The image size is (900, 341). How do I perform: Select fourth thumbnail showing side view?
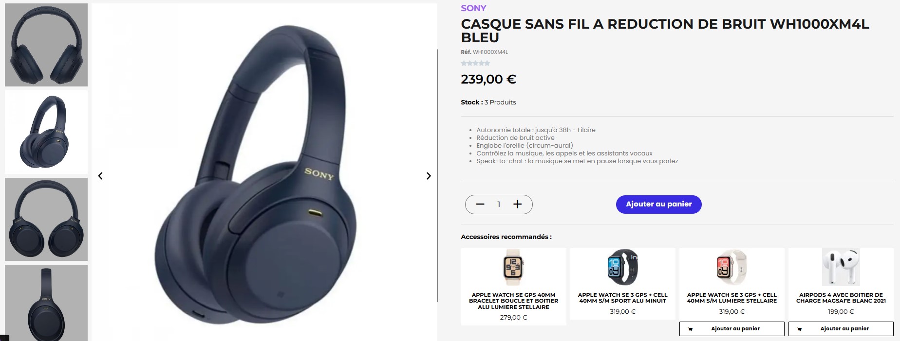pyautogui.click(x=46, y=303)
